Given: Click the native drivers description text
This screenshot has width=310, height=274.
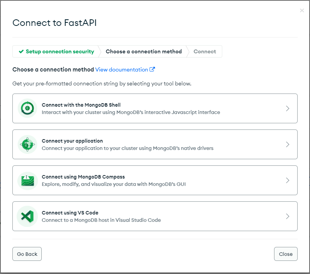Looking at the screenshot, I should click(128, 148).
